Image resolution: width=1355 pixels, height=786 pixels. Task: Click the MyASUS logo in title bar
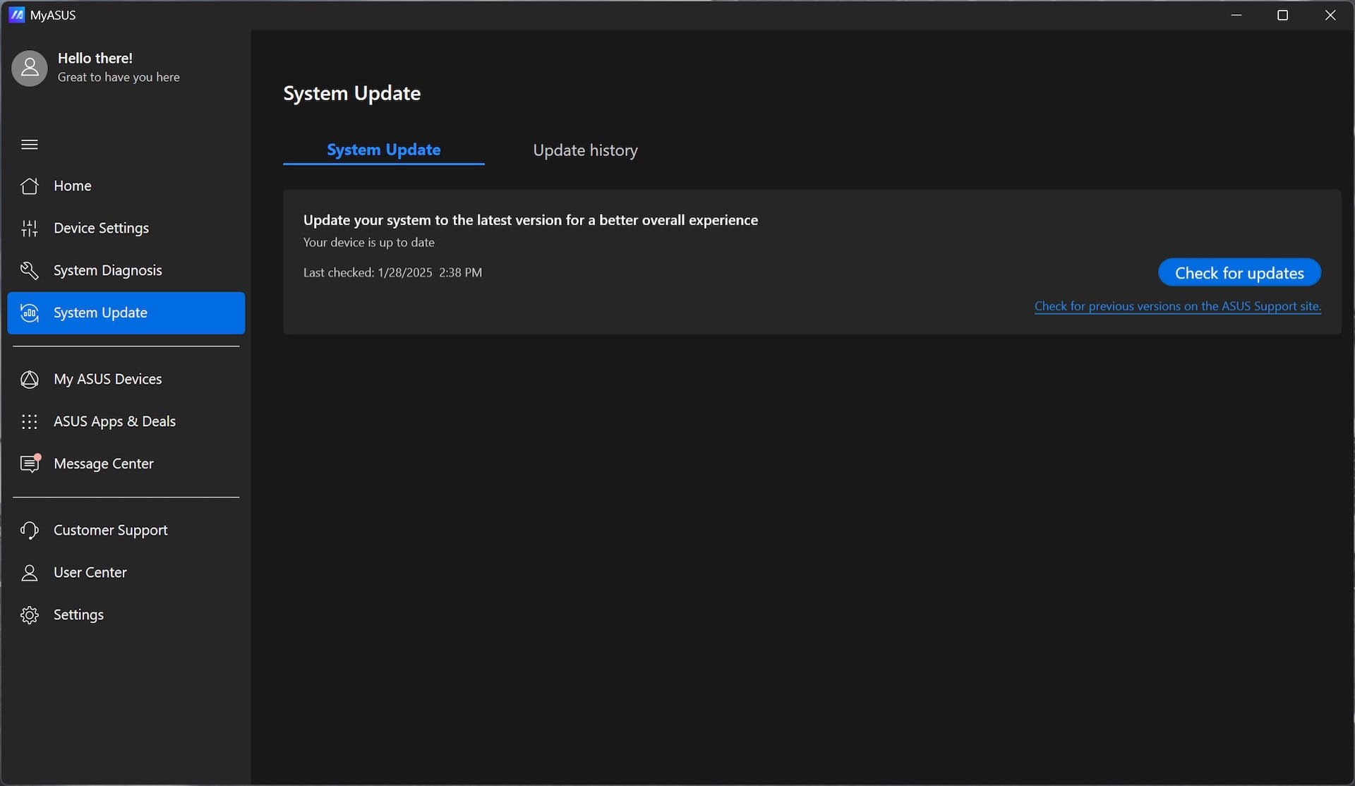tap(17, 15)
